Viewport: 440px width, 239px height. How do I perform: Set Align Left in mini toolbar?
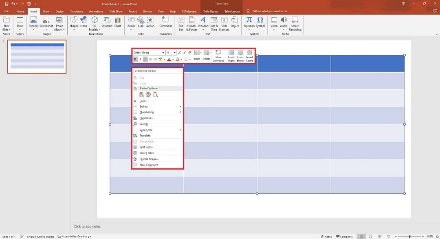click(x=145, y=59)
